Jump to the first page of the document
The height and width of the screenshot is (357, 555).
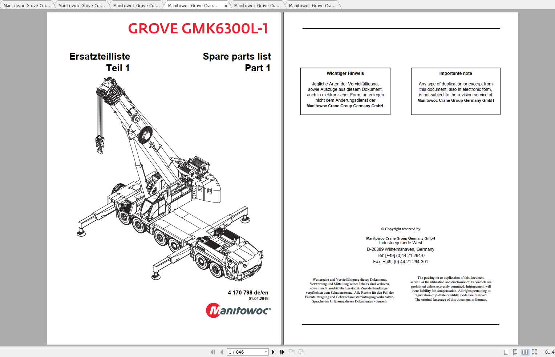point(213,352)
